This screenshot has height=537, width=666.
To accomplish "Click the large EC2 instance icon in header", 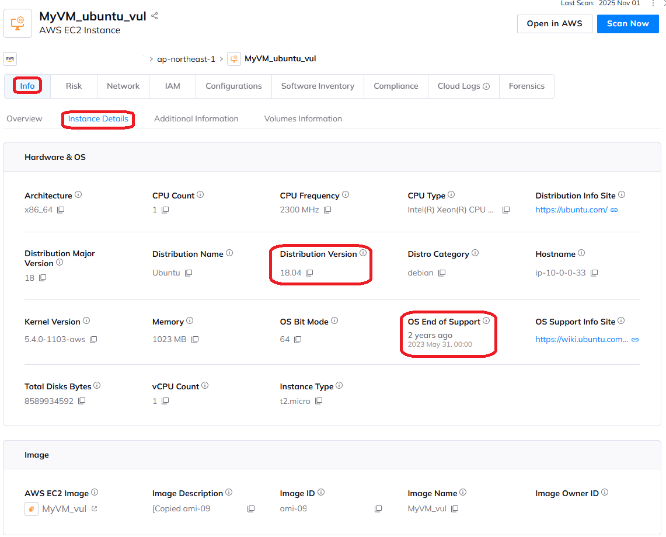I will coord(18,23).
